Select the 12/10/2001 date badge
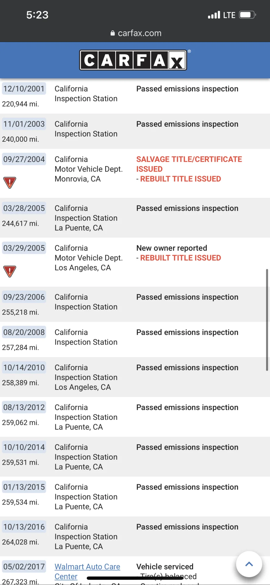 (x=24, y=89)
